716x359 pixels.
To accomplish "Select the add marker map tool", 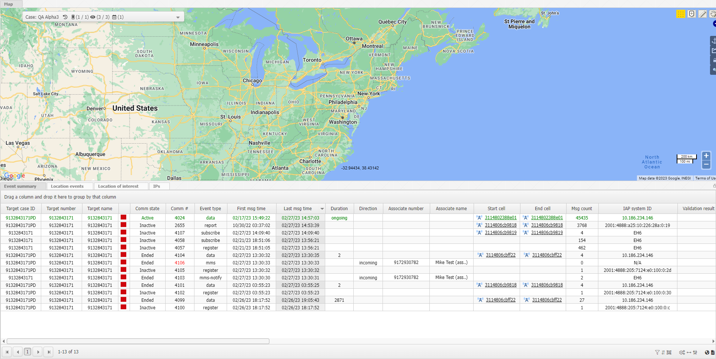I will coord(692,14).
